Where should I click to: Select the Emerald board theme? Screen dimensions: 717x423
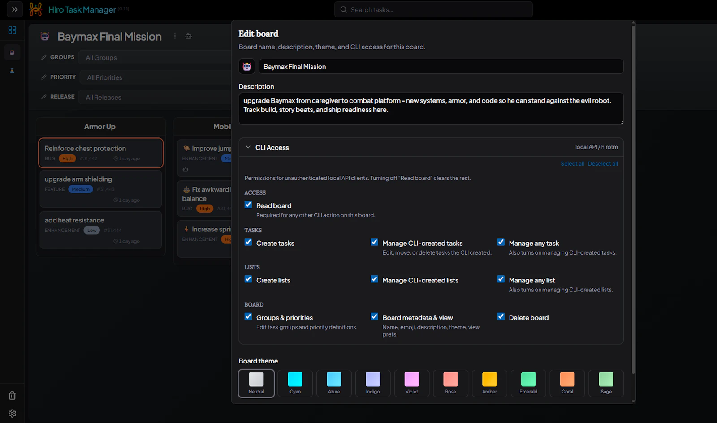pyautogui.click(x=528, y=383)
